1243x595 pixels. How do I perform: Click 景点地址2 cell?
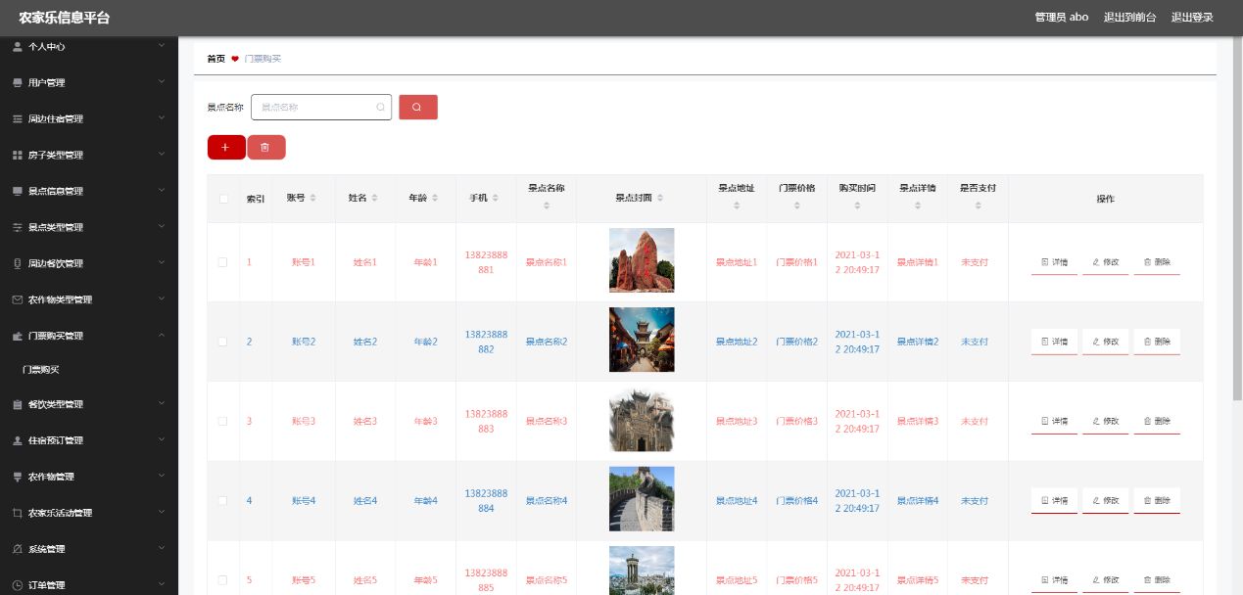[737, 342]
